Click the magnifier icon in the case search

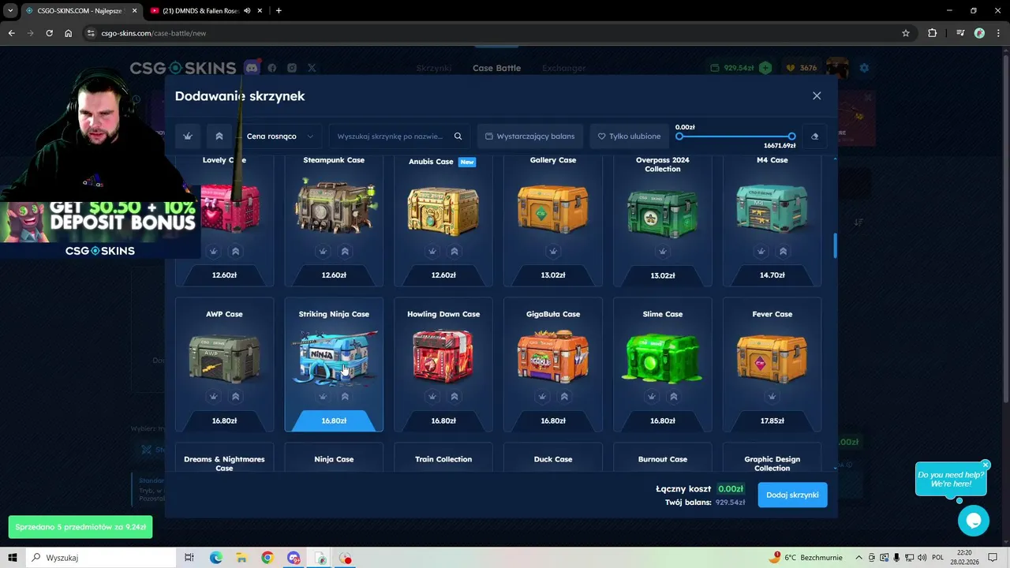[458, 136]
